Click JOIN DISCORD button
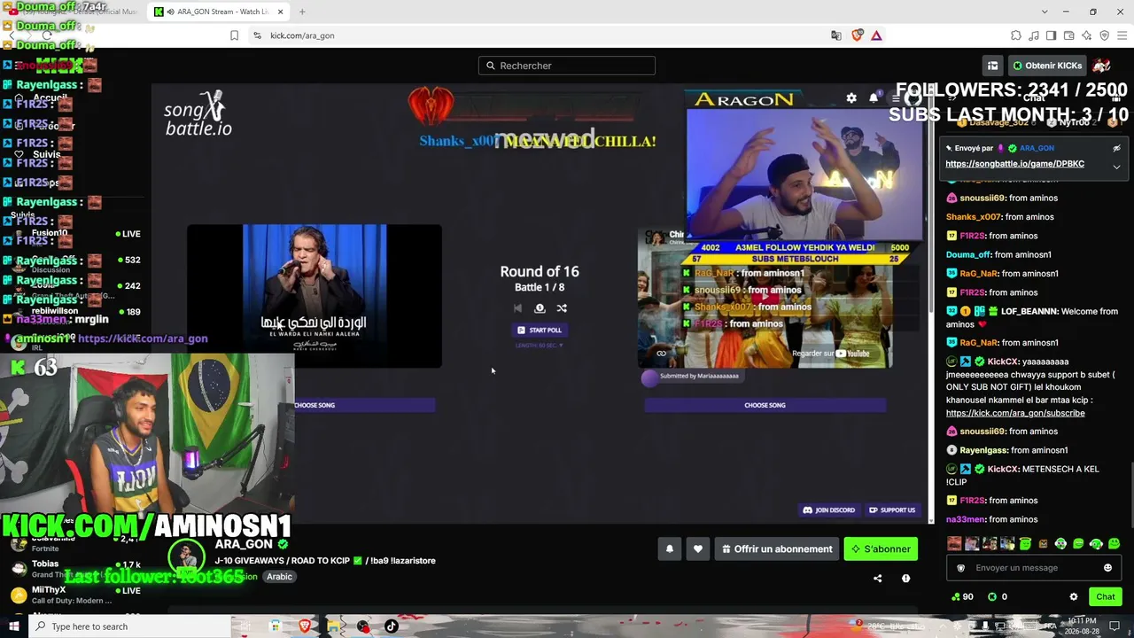Viewport: 1134px width, 638px height. [x=829, y=510]
